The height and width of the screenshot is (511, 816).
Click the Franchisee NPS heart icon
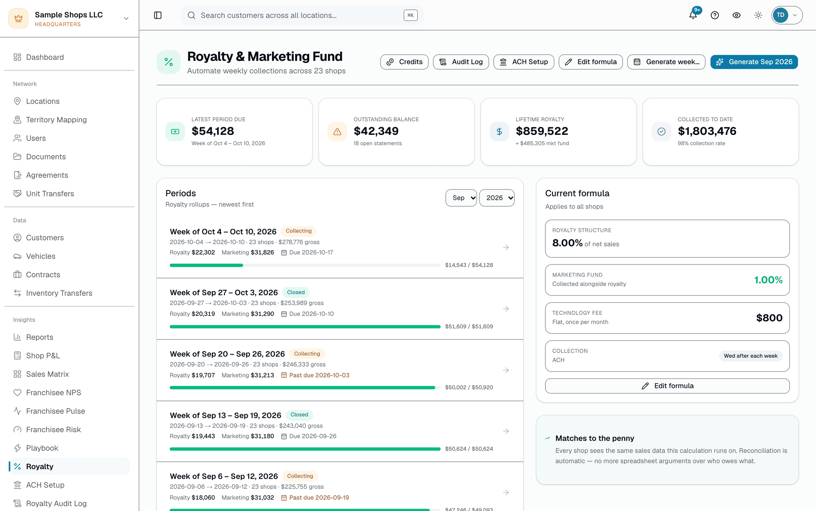[x=17, y=393]
